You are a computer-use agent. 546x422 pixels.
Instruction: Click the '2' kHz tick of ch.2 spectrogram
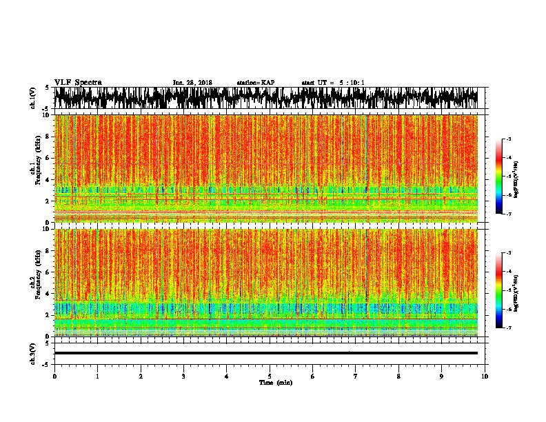48,315
